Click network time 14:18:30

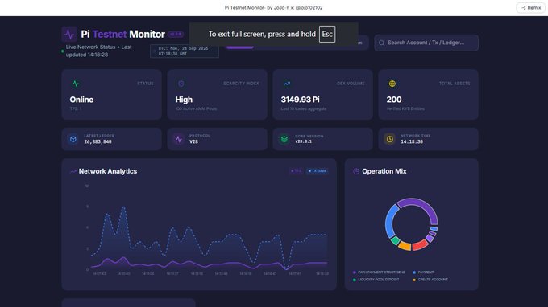coord(412,141)
